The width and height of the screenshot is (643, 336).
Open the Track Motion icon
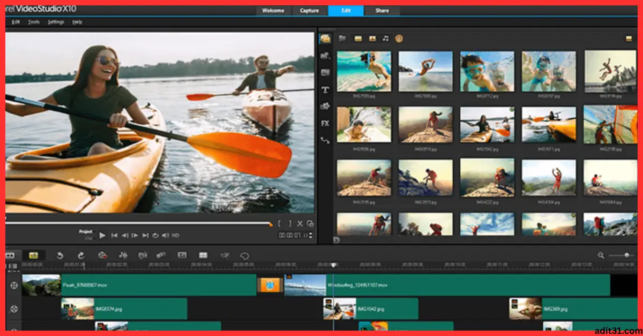[161, 256]
